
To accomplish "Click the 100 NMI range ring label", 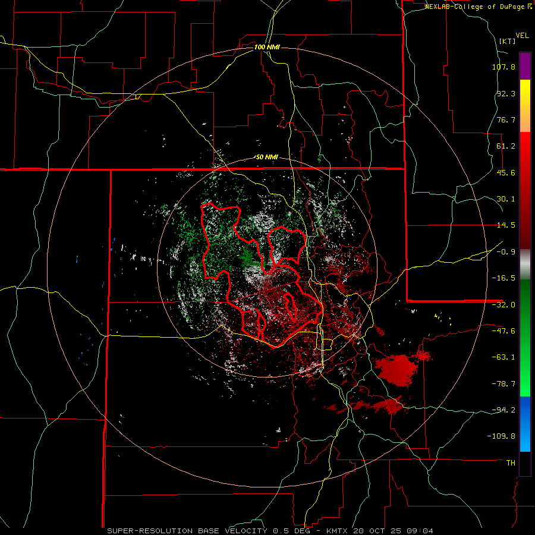I will click(x=267, y=47).
